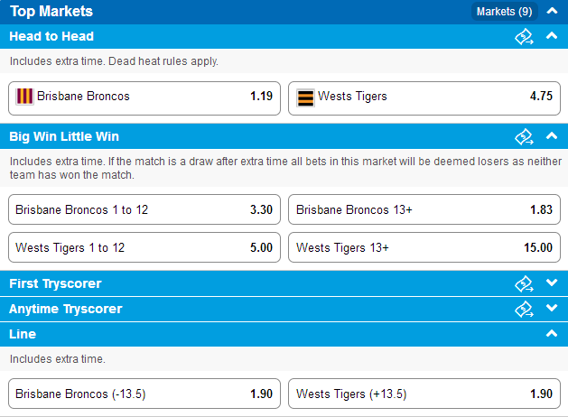The width and height of the screenshot is (568, 417).
Task: Collapse the Line market section
Action: click(552, 333)
